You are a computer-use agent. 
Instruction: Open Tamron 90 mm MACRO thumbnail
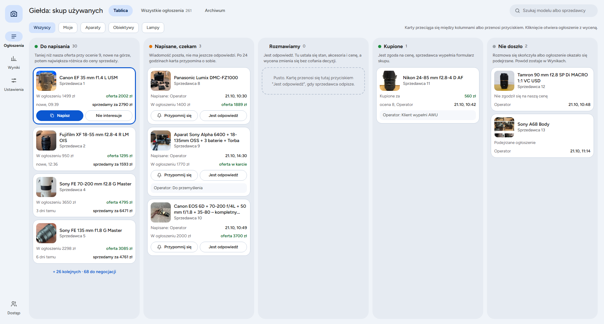pos(504,81)
